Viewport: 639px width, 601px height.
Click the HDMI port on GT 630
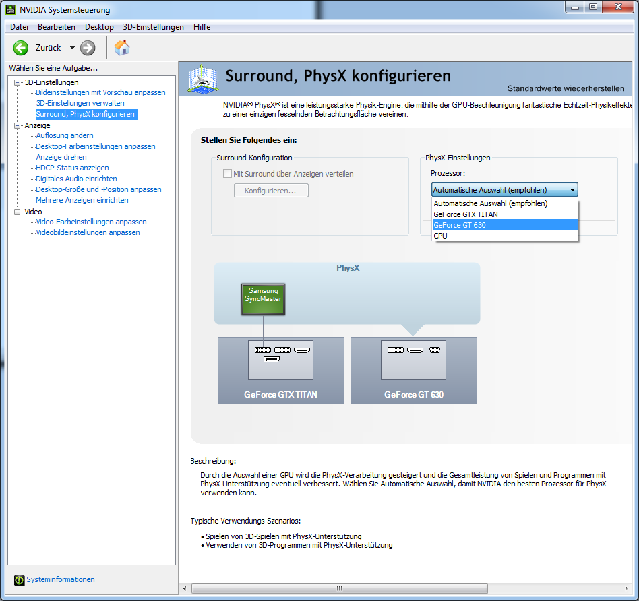(415, 350)
